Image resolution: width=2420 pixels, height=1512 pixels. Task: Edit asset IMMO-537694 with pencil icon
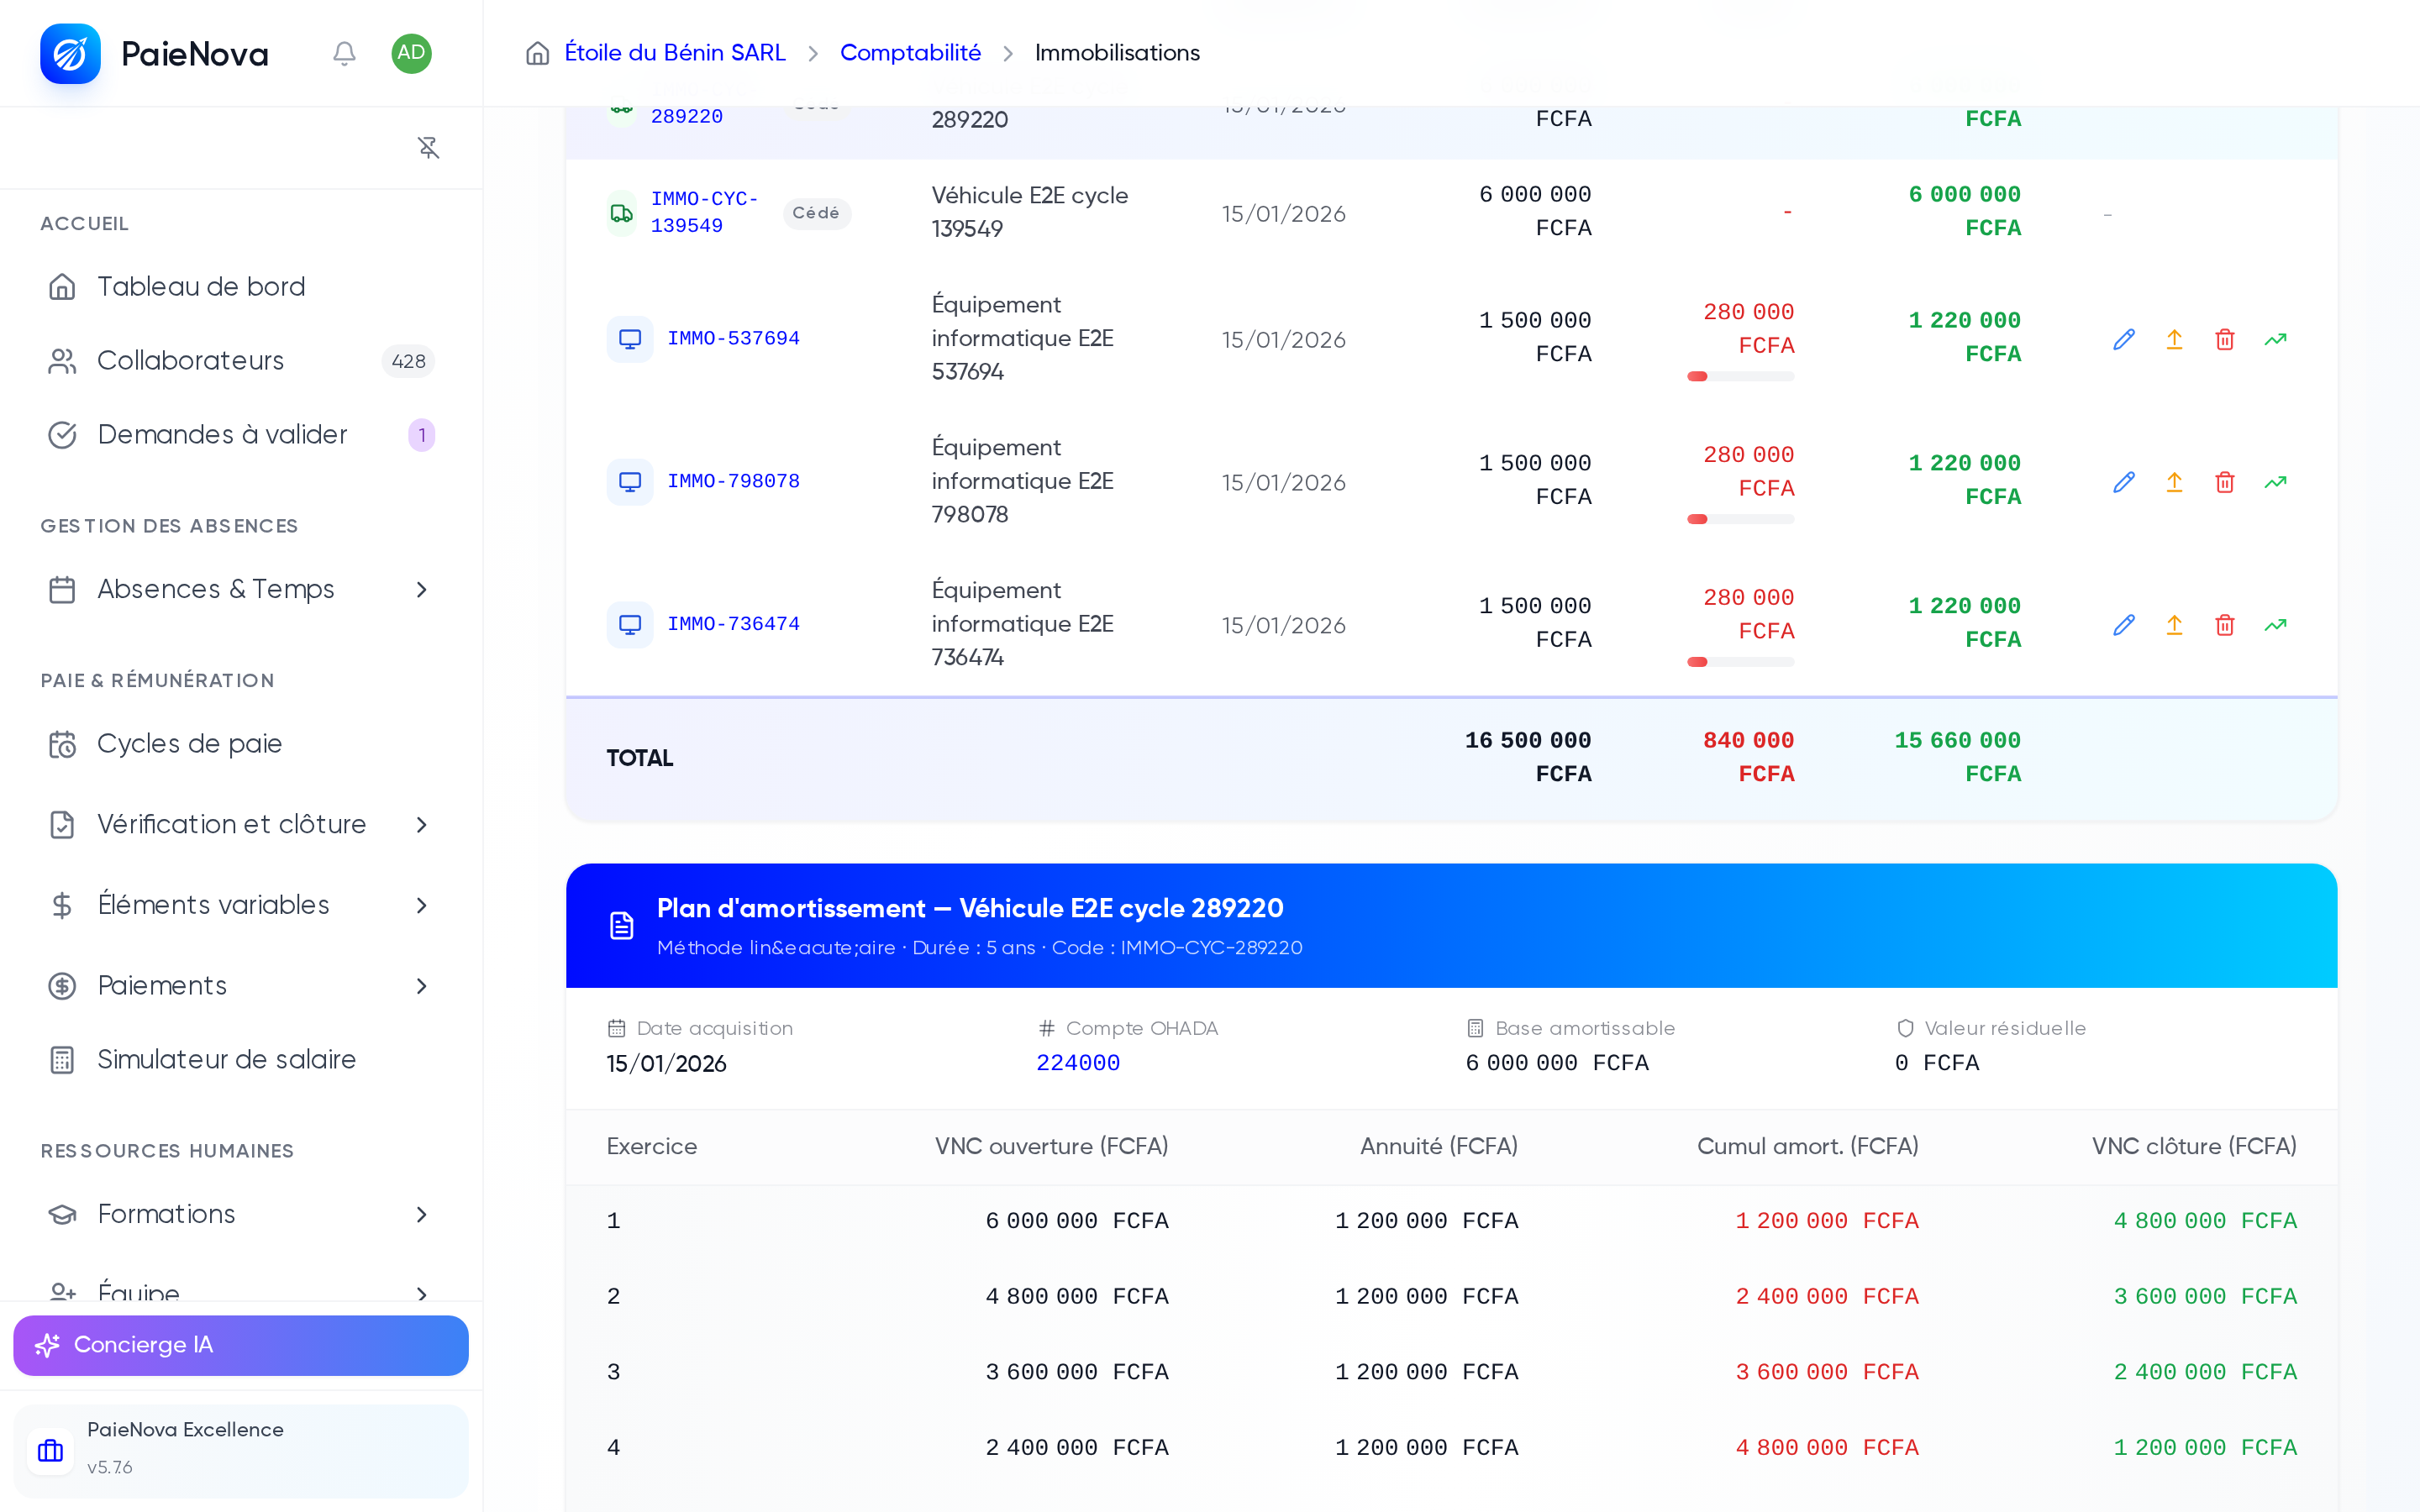click(x=2124, y=340)
